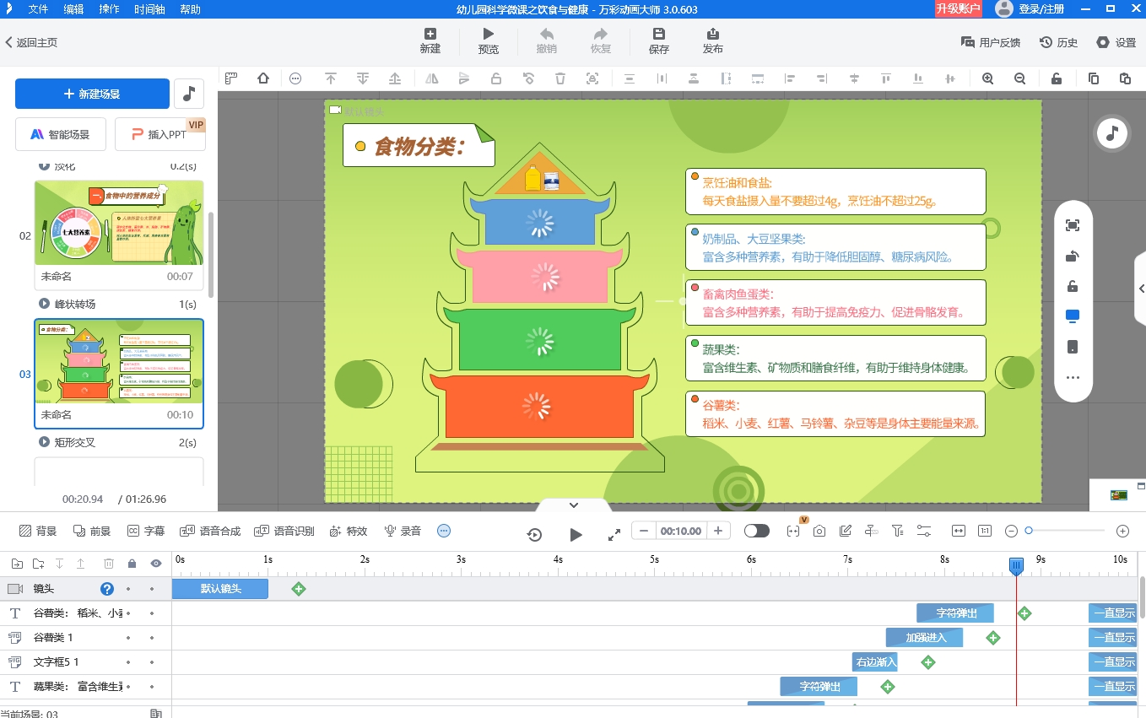The width and height of the screenshot is (1146, 718).
Task: Open the 语音合成 speech synthesis tool
Action: [210, 531]
